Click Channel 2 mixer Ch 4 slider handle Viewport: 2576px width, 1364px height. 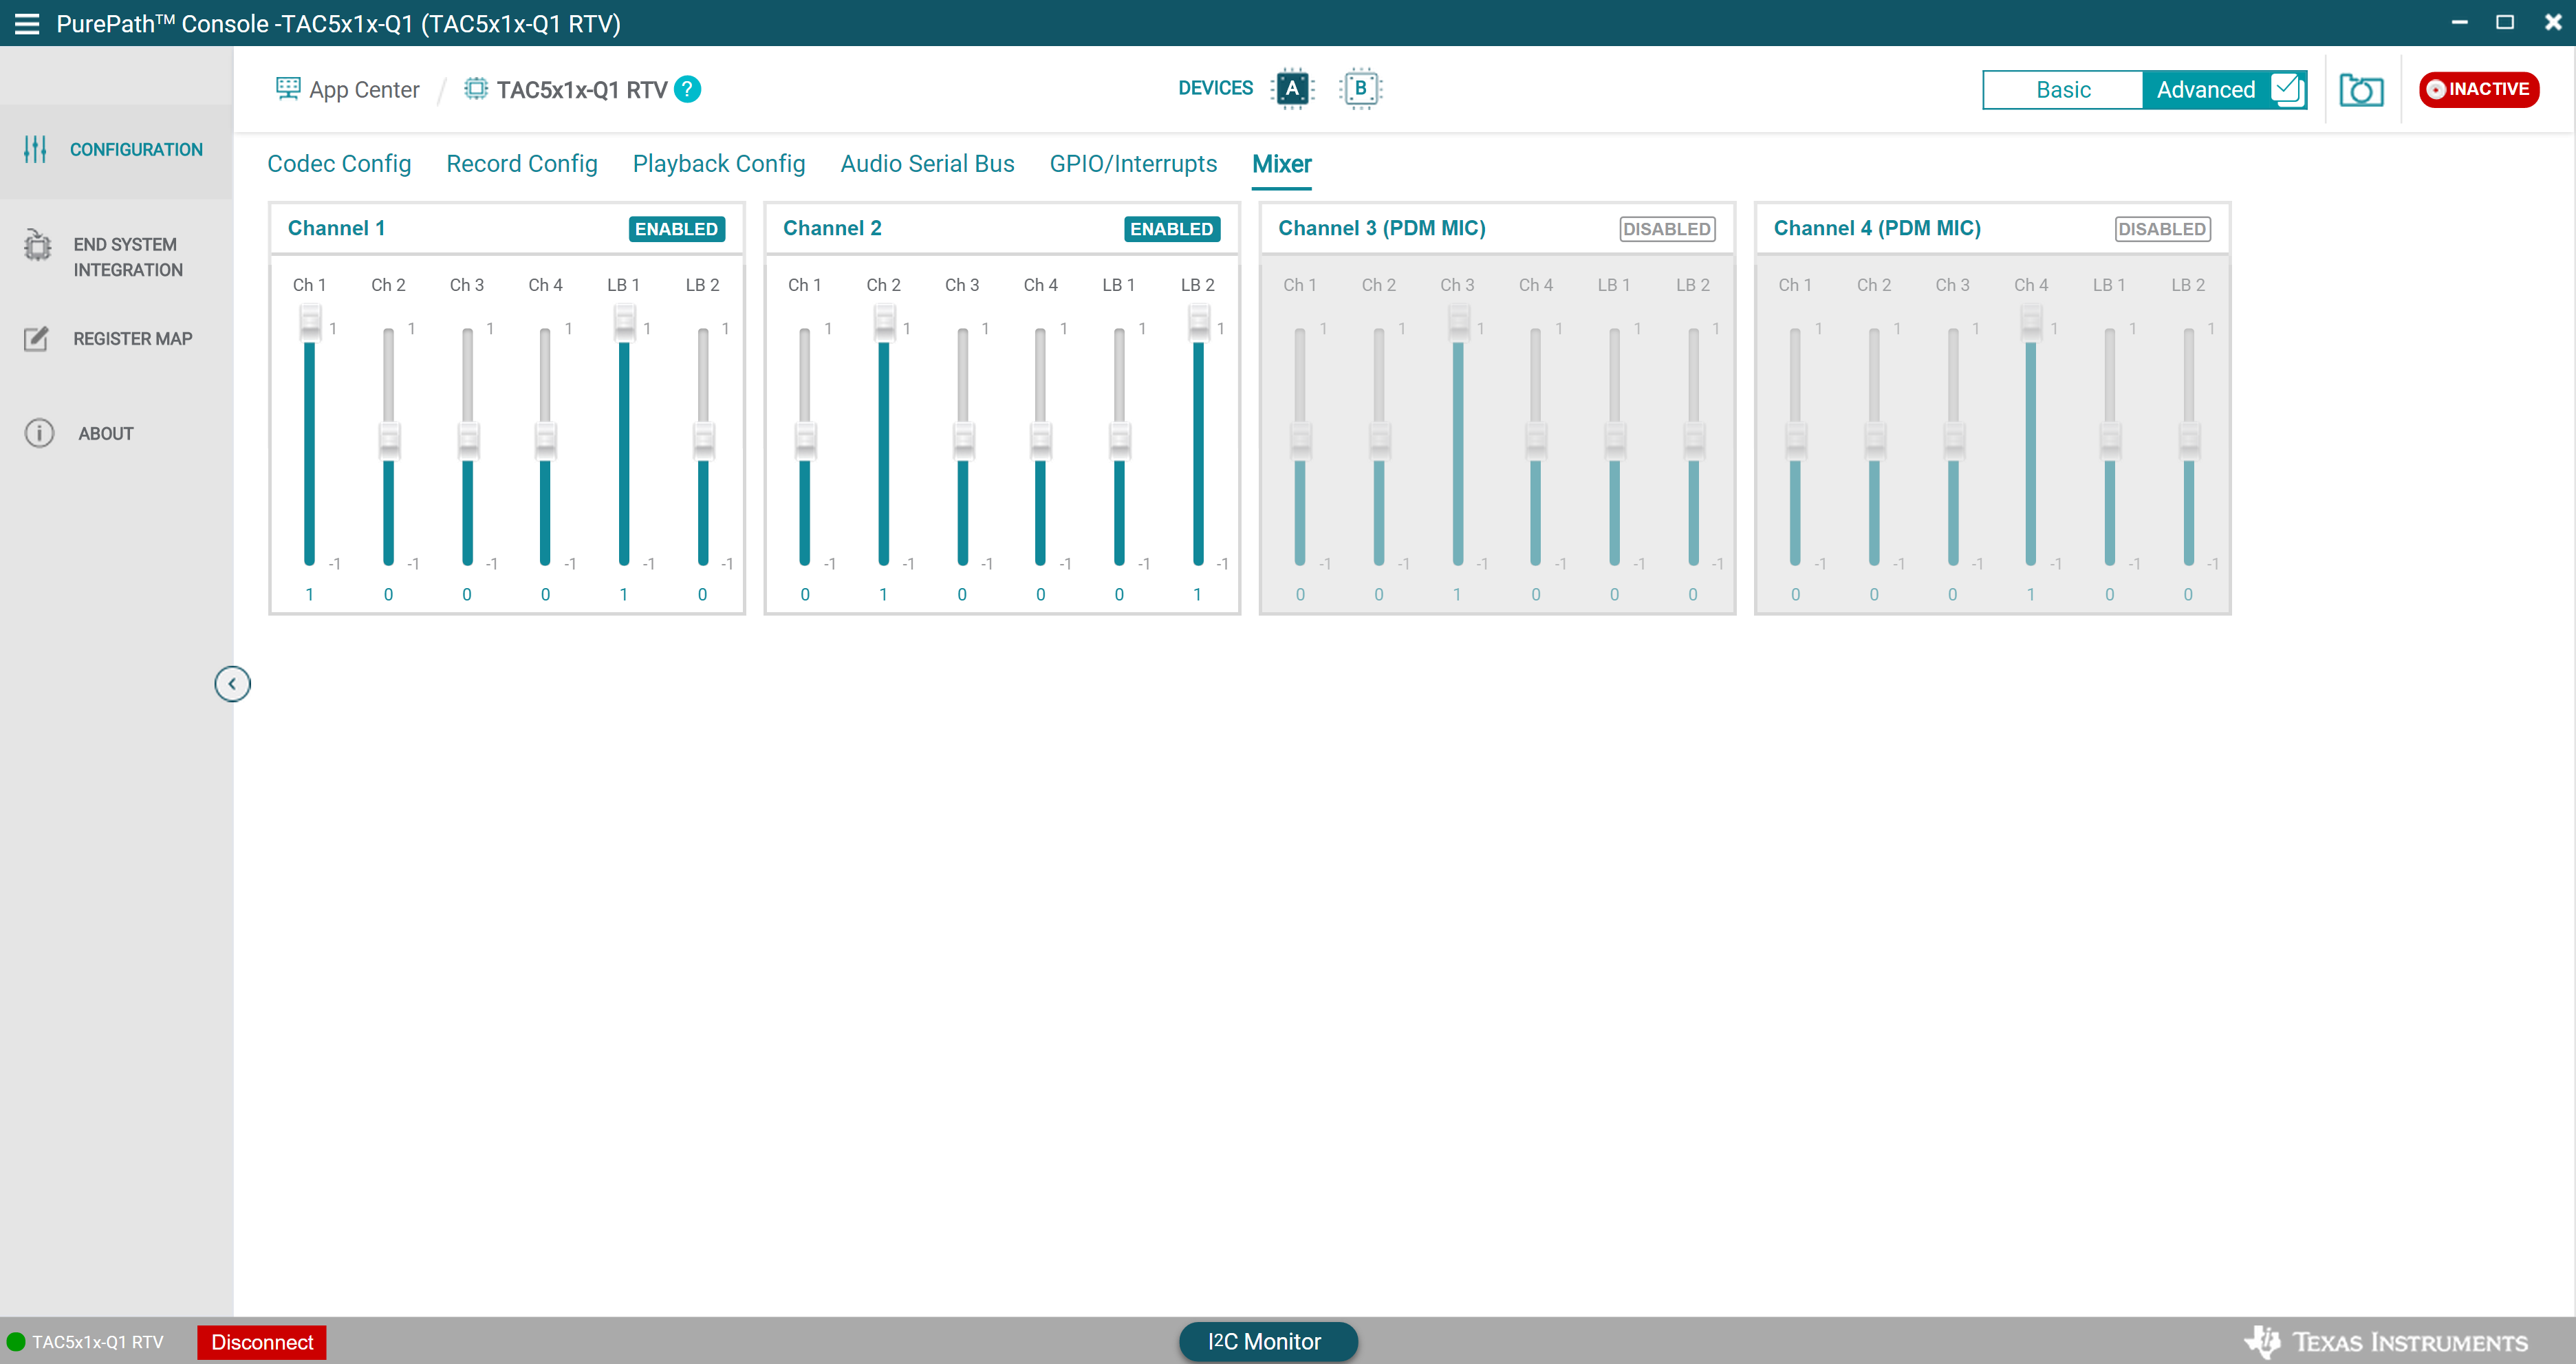coord(1041,441)
